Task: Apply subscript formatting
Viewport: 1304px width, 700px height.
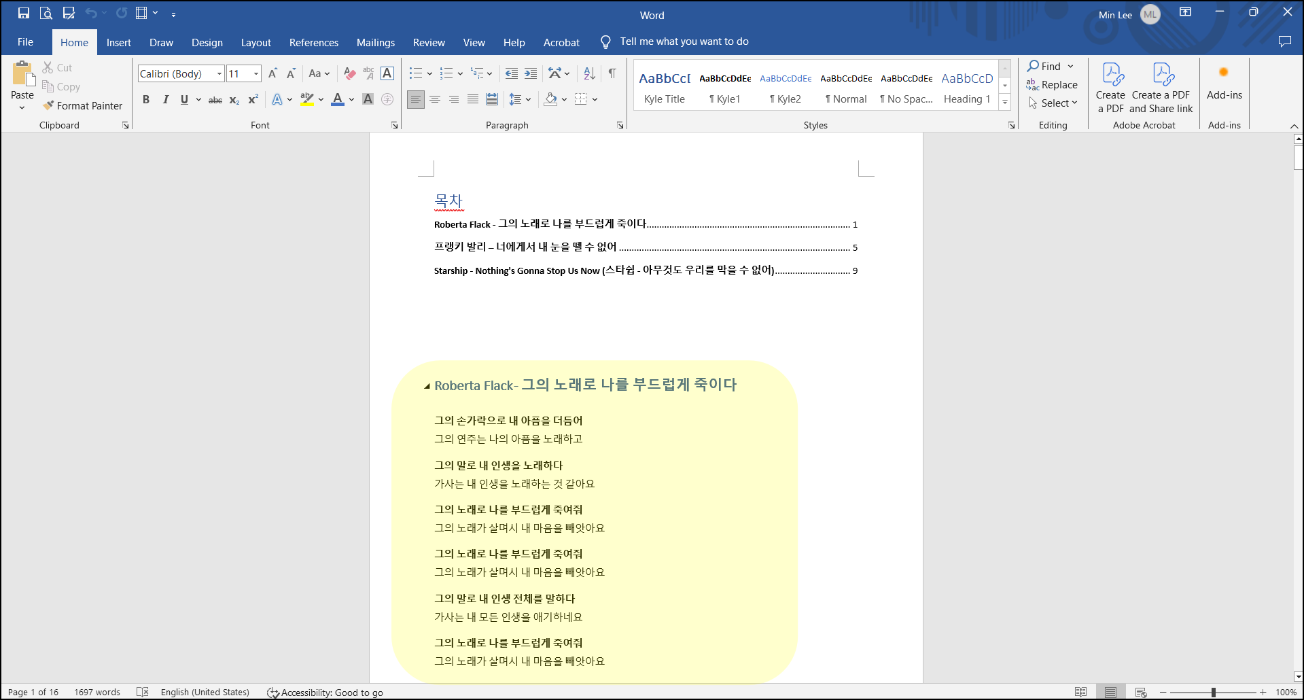Action: pyautogui.click(x=234, y=99)
